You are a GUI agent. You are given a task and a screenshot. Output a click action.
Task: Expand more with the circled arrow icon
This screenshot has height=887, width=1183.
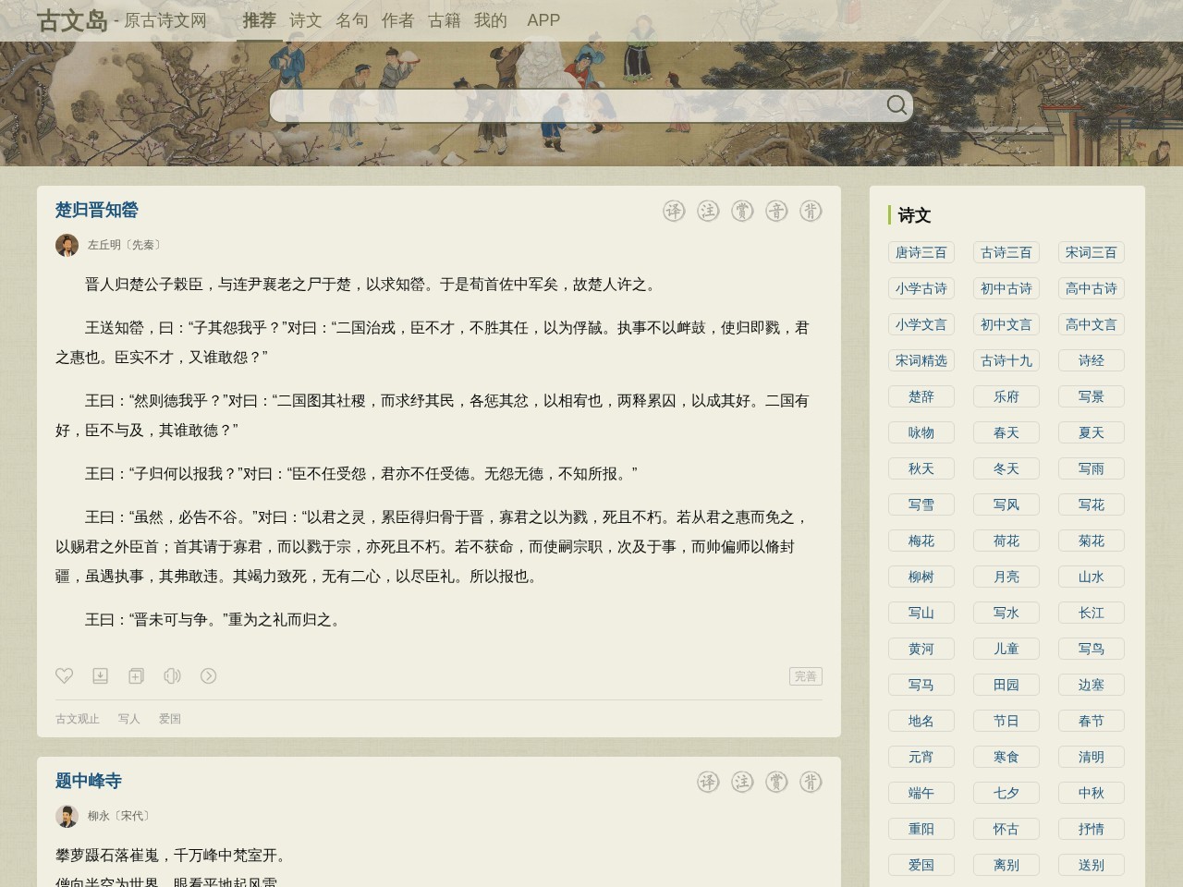tap(209, 676)
